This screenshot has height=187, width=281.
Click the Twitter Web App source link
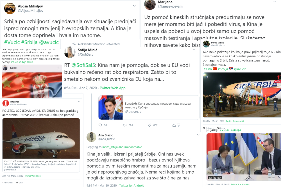[x=113, y=88]
